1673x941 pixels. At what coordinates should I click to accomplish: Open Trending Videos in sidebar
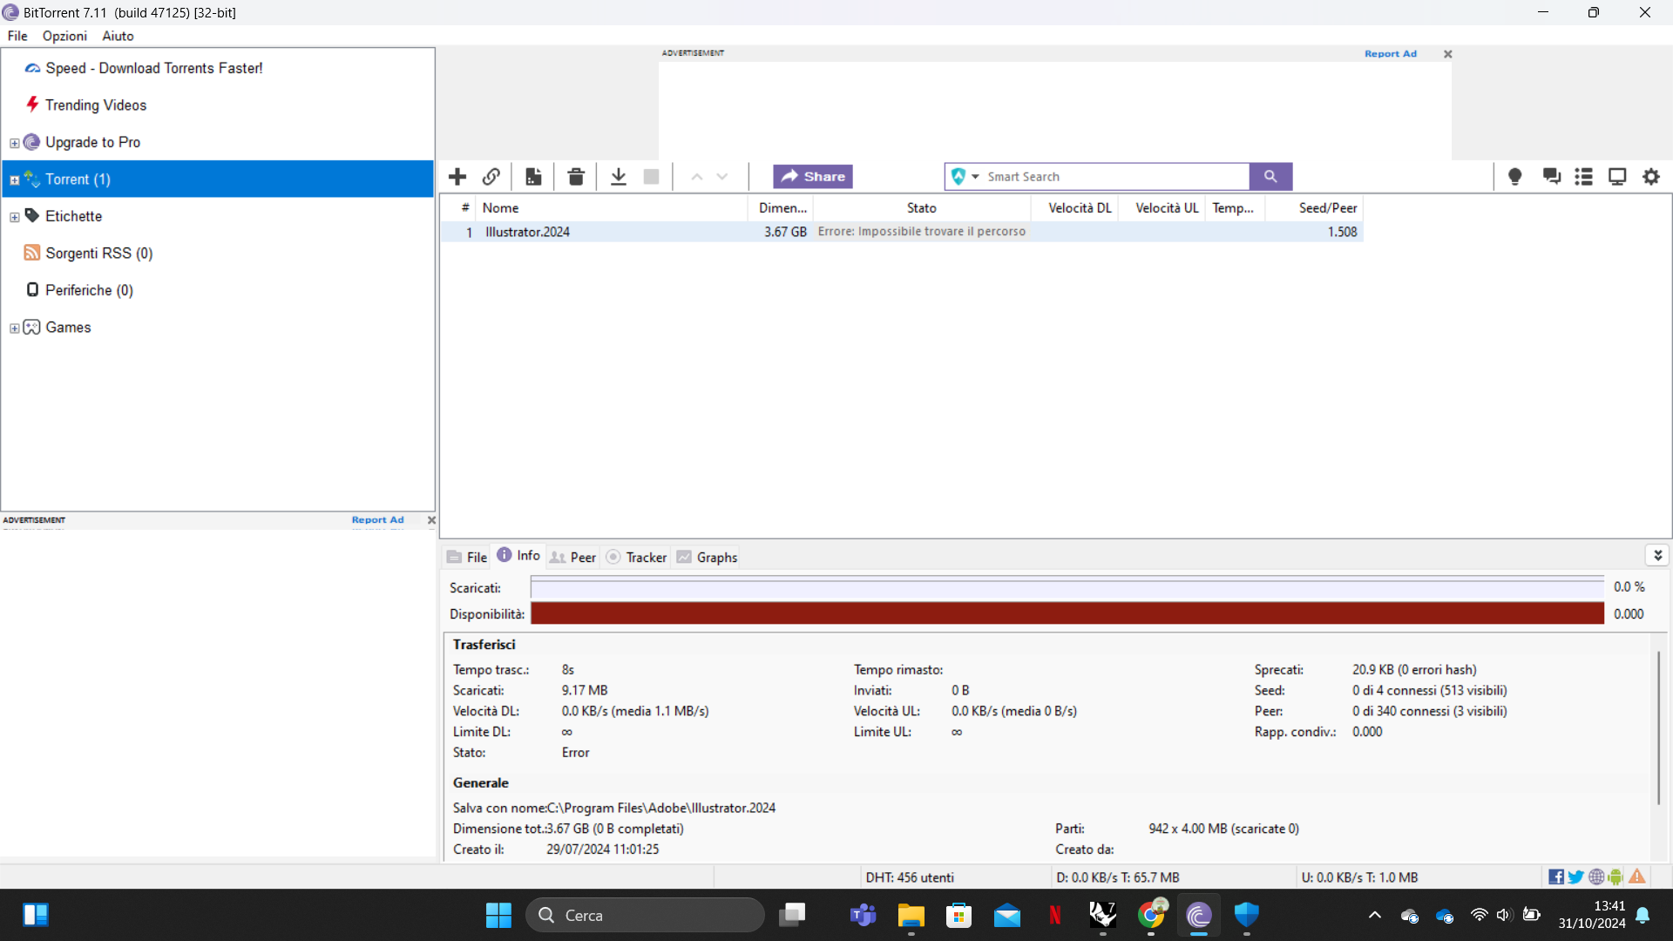coord(96,105)
